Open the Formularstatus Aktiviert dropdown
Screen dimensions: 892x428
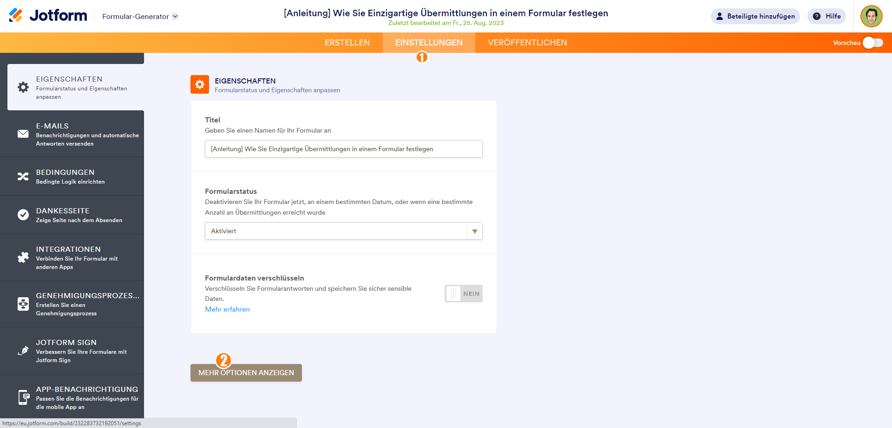pos(344,231)
